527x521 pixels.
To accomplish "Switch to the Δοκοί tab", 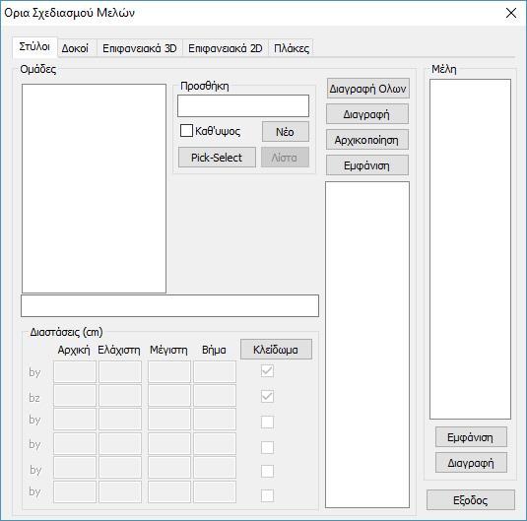I will pos(75,48).
